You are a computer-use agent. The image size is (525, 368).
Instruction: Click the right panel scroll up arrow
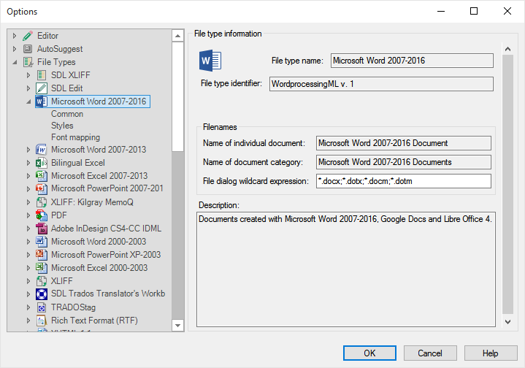tap(508, 49)
